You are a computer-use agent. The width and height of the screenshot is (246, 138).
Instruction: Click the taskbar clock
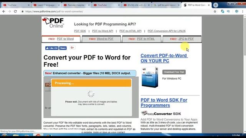coord(236,135)
